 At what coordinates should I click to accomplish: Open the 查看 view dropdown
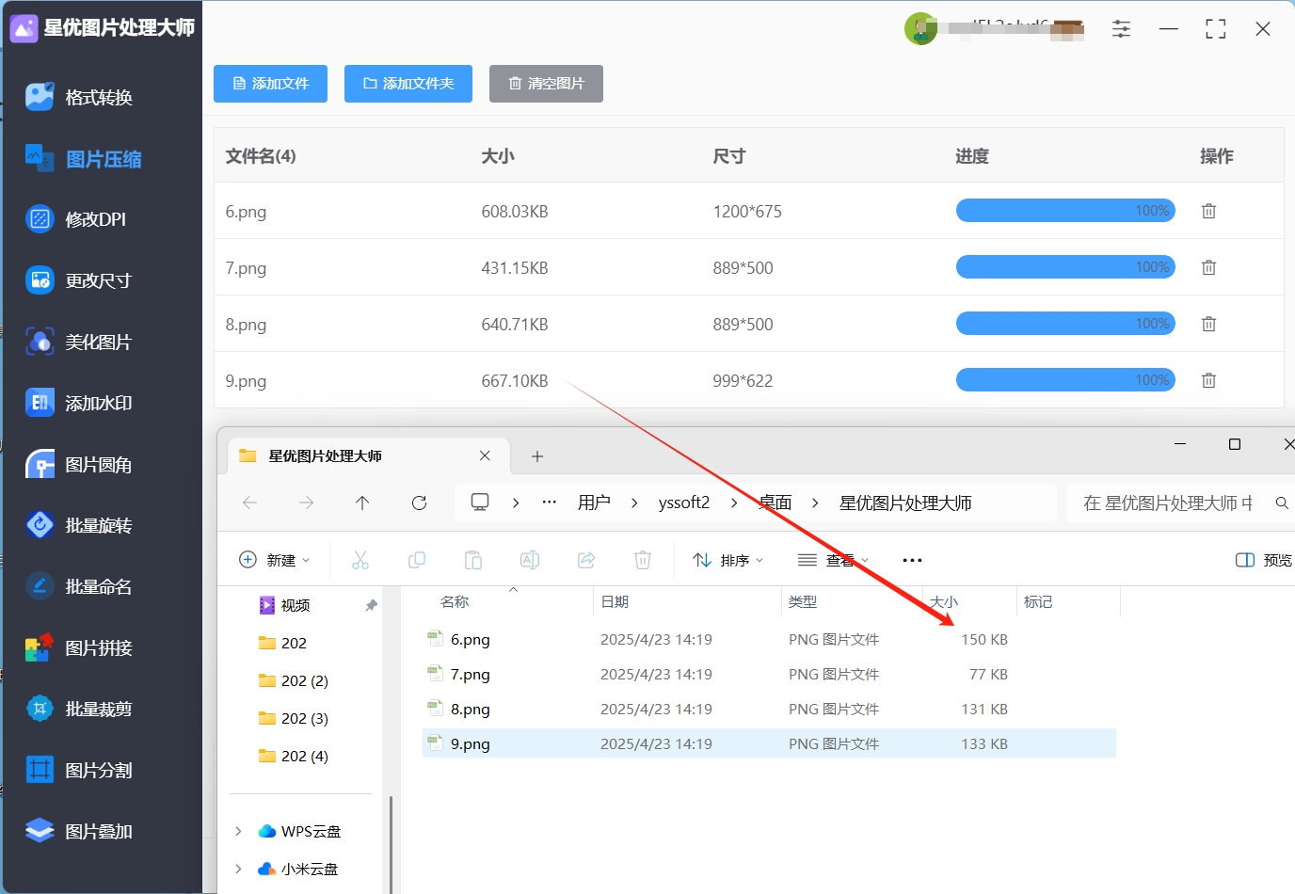point(833,560)
